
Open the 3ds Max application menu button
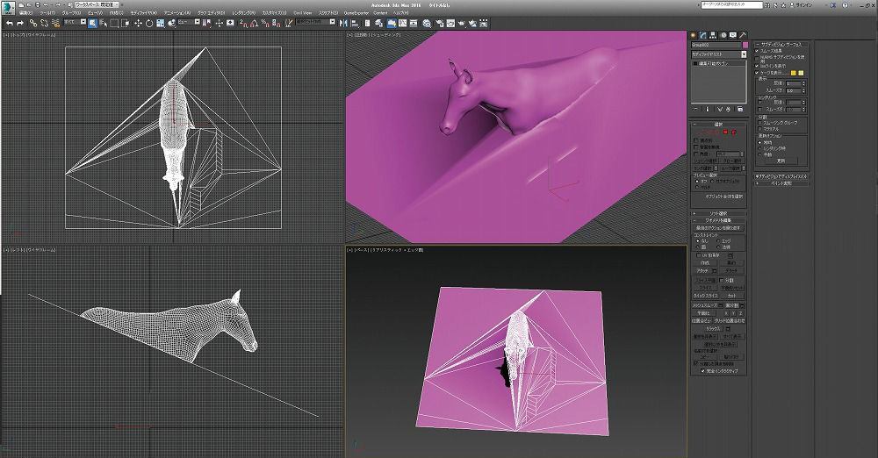[x=7, y=6]
